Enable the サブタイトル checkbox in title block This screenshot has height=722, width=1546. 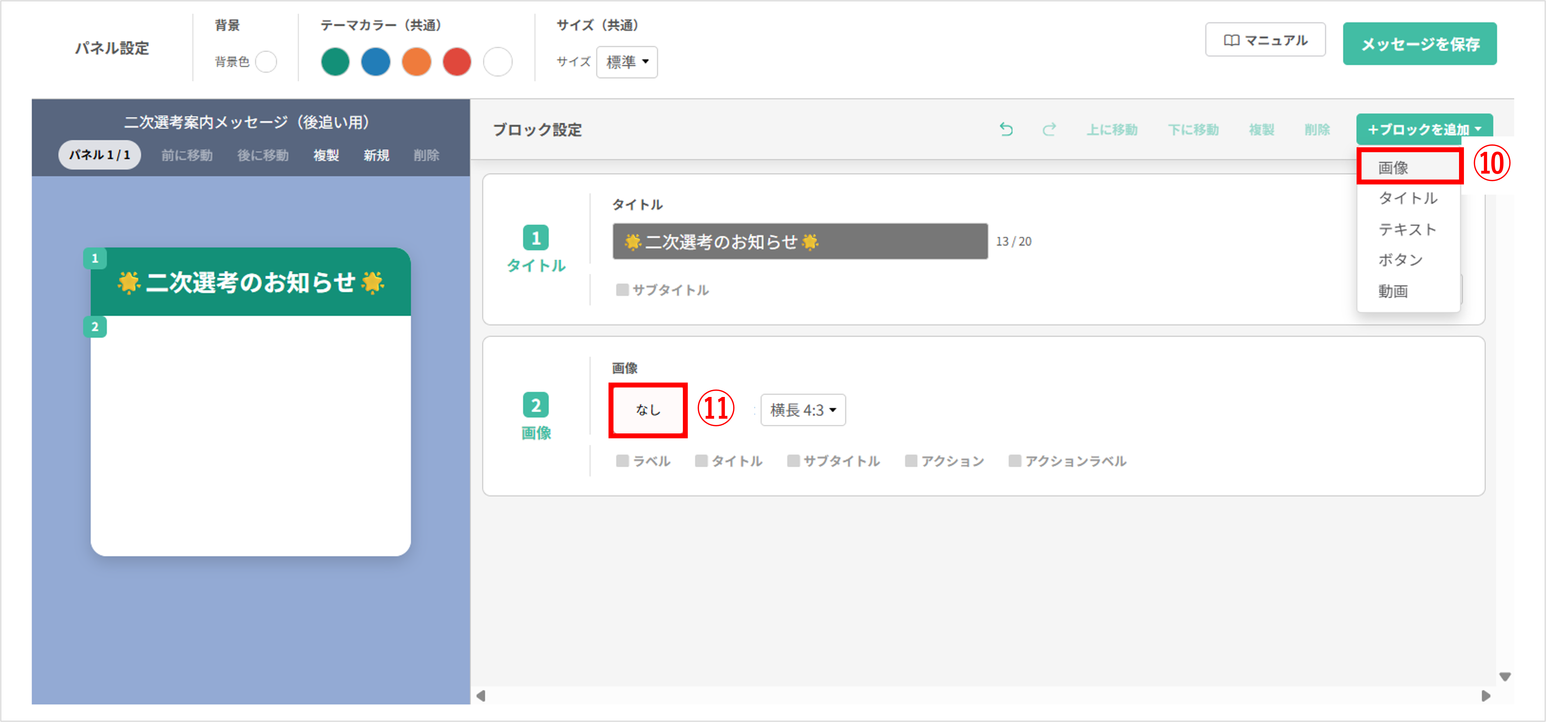(x=622, y=290)
